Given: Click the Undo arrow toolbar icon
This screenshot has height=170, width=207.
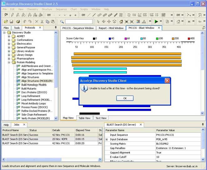Looking at the screenshot, I should pyautogui.click(x=24, y=22).
